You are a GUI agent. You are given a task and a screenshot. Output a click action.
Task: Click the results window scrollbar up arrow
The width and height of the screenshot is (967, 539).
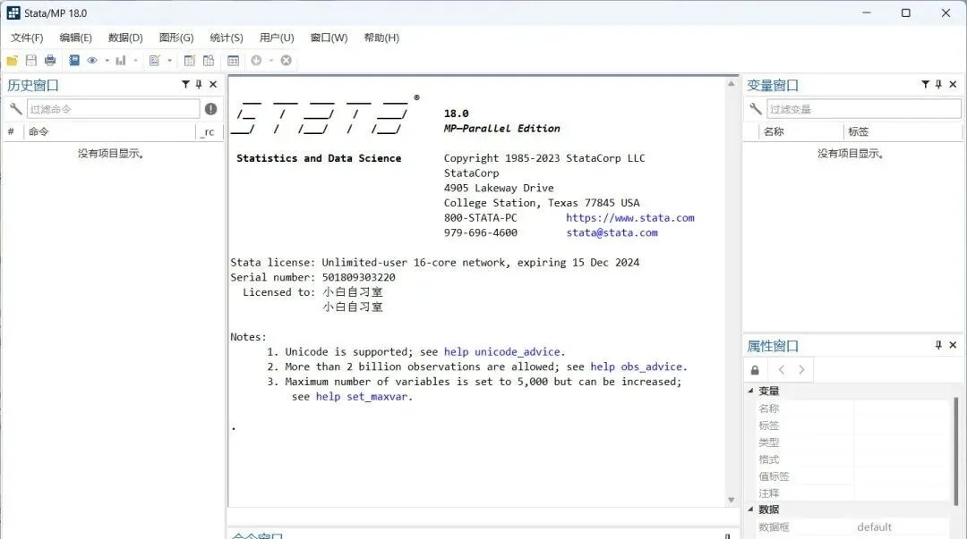coord(732,83)
